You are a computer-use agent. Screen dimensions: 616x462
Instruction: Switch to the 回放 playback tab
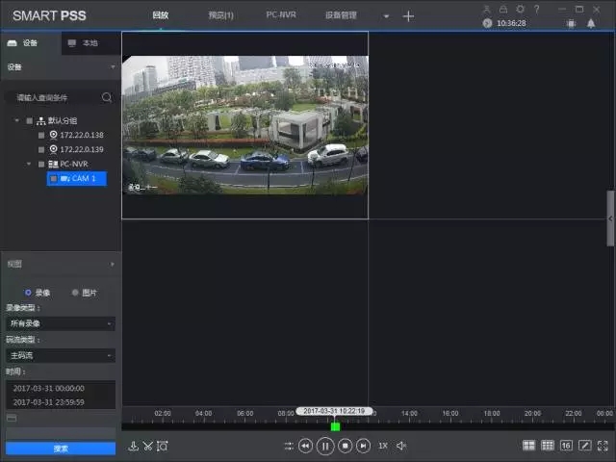point(161,15)
